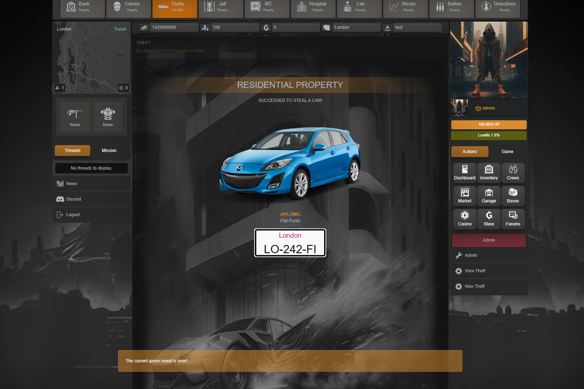Image resolution: width=584 pixels, height=389 pixels.
Task: Open the Stocks chart icon
Action: pyautogui.click(x=394, y=6)
